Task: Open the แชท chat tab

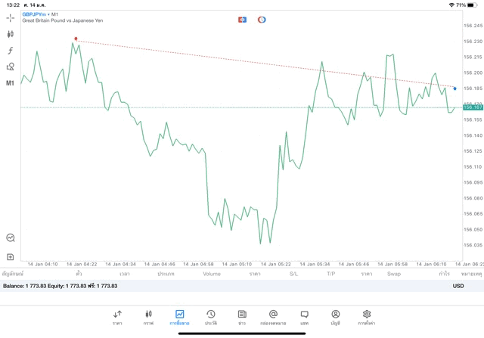Action: tap(304, 317)
